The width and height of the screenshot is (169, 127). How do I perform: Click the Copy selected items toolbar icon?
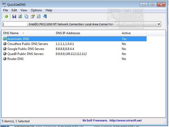point(26,16)
